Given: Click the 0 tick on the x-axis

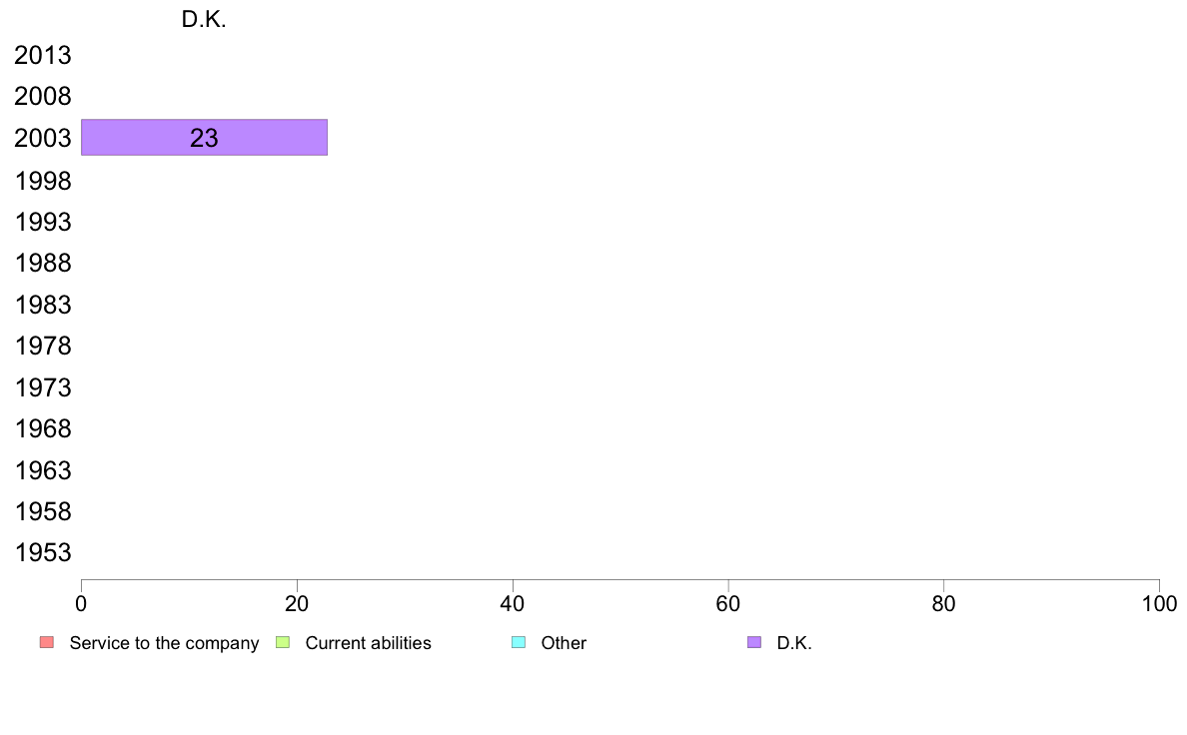Looking at the screenshot, I should pos(81,603).
